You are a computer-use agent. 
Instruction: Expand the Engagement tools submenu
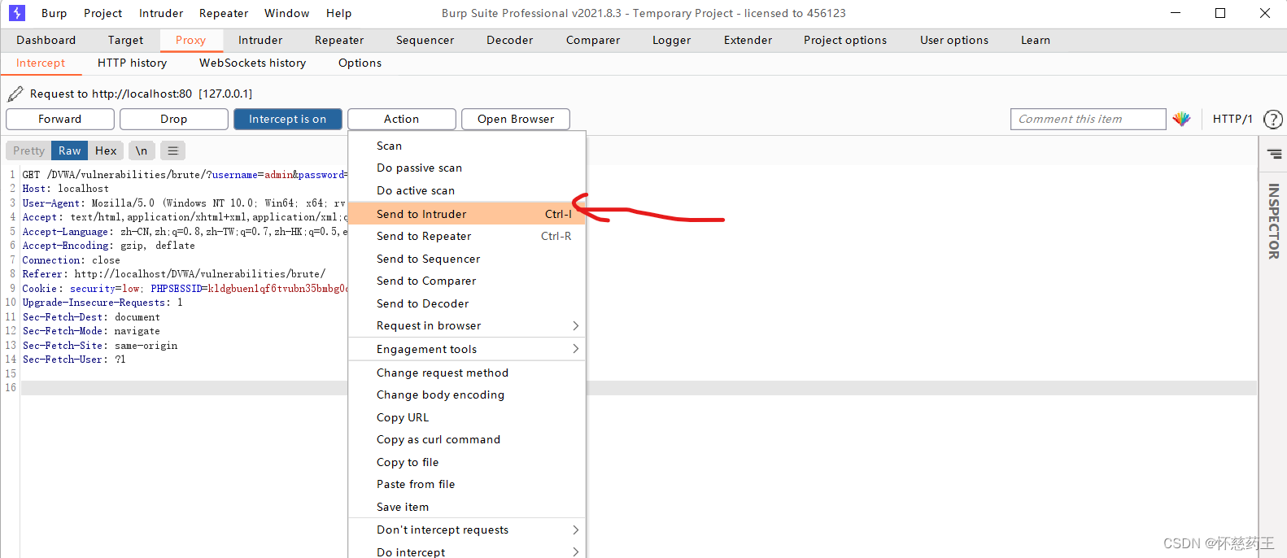tap(467, 349)
